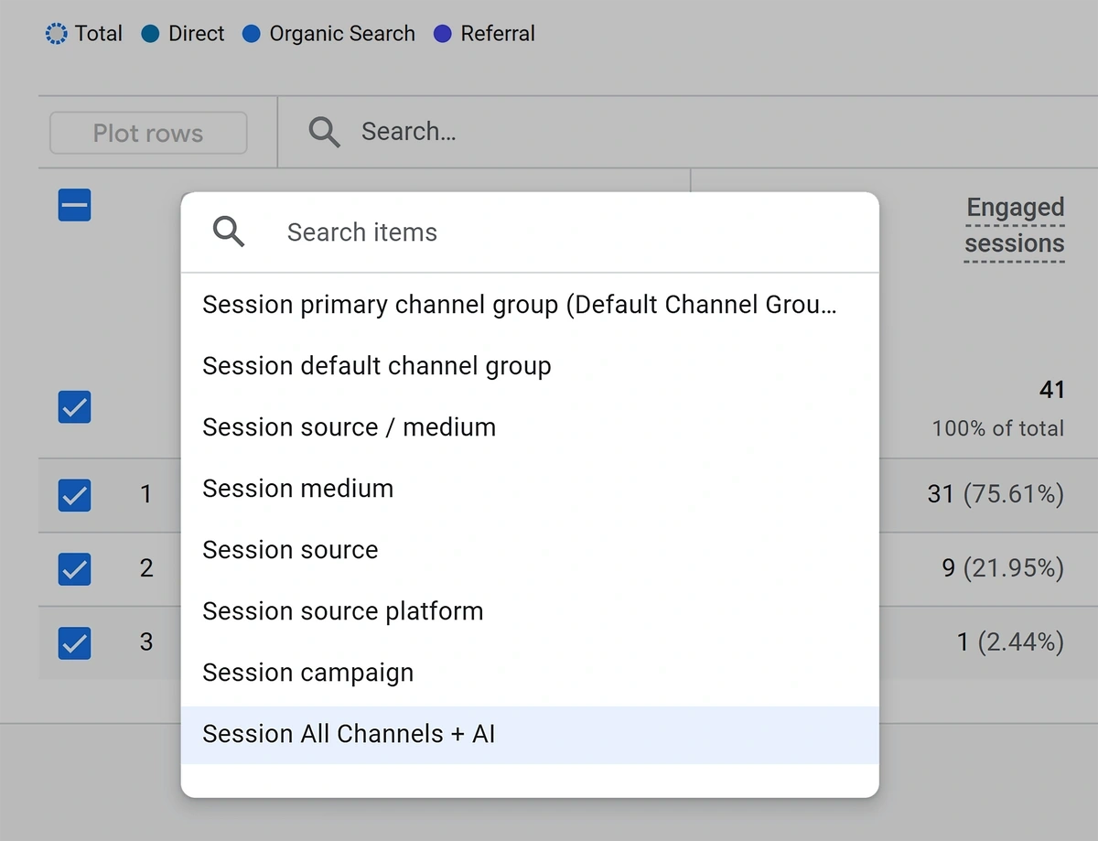The width and height of the screenshot is (1098, 841).
Task: Click the magnifier icon in the dimension picker
Action: pos(229,232)
